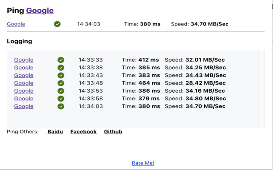Click the success check icon for 14:33:38 log

tap(61, 68)
